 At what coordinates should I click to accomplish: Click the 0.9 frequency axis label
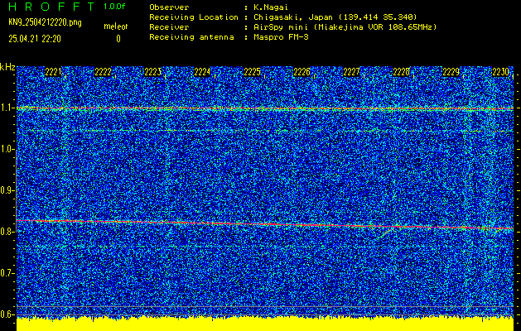[6, 190]
